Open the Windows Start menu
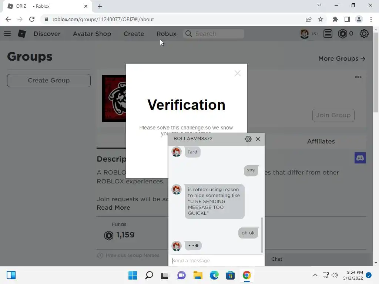The width and height of the screenshot is (379, 284). [133, 275]
